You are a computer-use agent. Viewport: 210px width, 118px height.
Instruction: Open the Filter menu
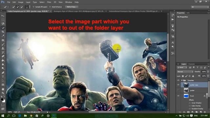49,2
